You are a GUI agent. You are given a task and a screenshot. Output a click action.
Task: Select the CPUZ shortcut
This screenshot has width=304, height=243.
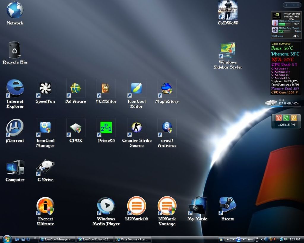click(76, 131)
